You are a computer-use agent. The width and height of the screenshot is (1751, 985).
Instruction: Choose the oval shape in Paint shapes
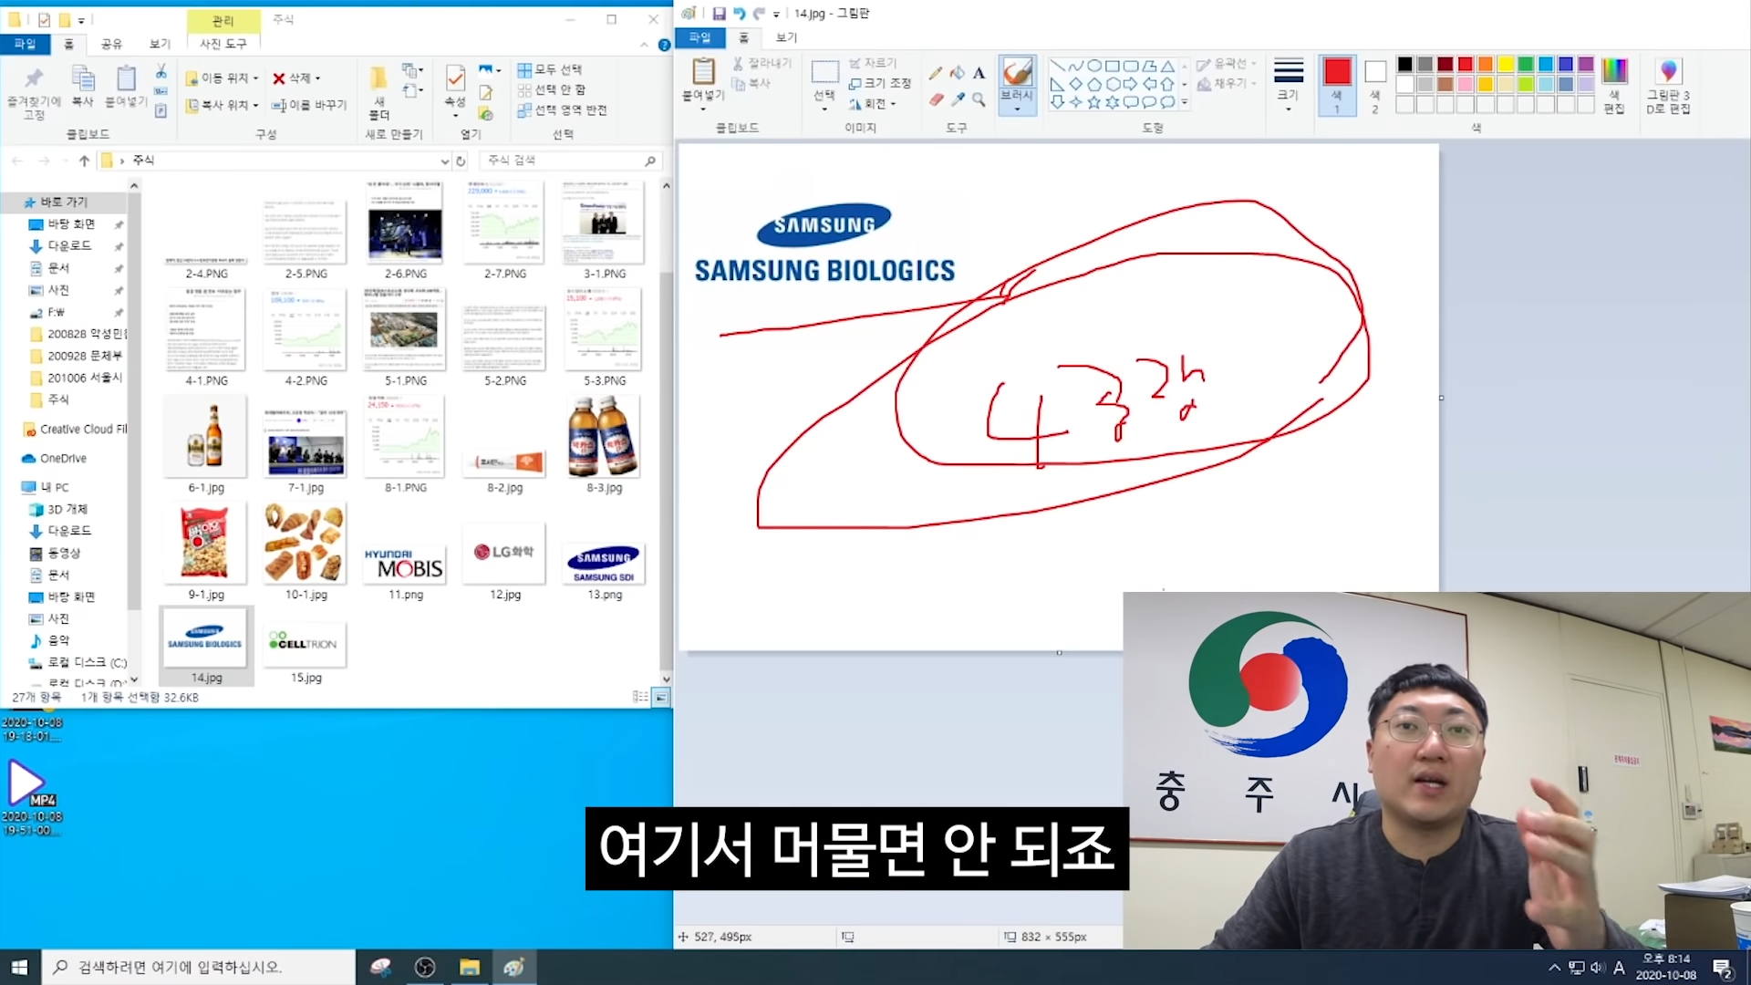point(1094,66)
